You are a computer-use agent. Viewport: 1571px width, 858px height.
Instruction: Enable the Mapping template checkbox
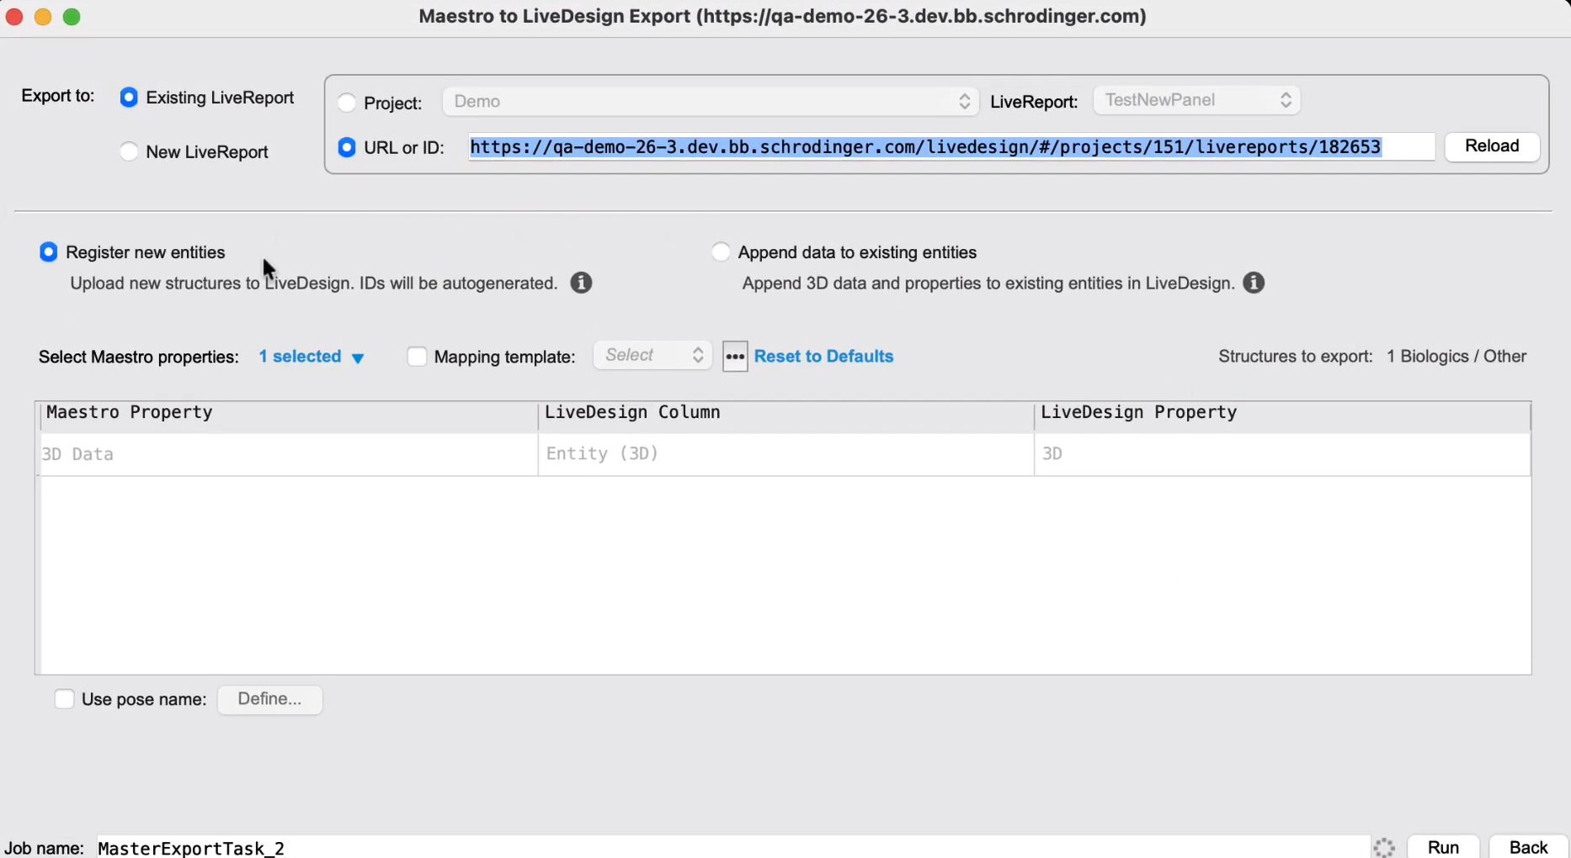click(417, 357)
